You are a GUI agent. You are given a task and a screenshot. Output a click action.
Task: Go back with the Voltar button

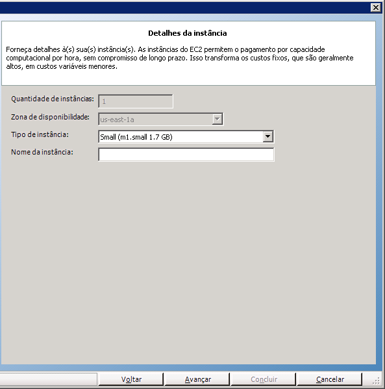131,379
